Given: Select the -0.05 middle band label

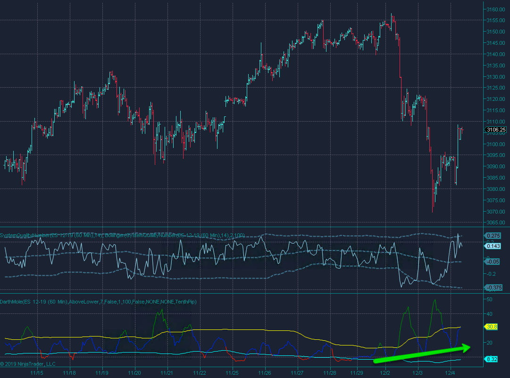Looking at the screenshot, I should click(x=494, y=262).
